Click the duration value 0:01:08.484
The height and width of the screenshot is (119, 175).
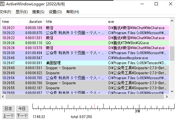click(34, 53)
